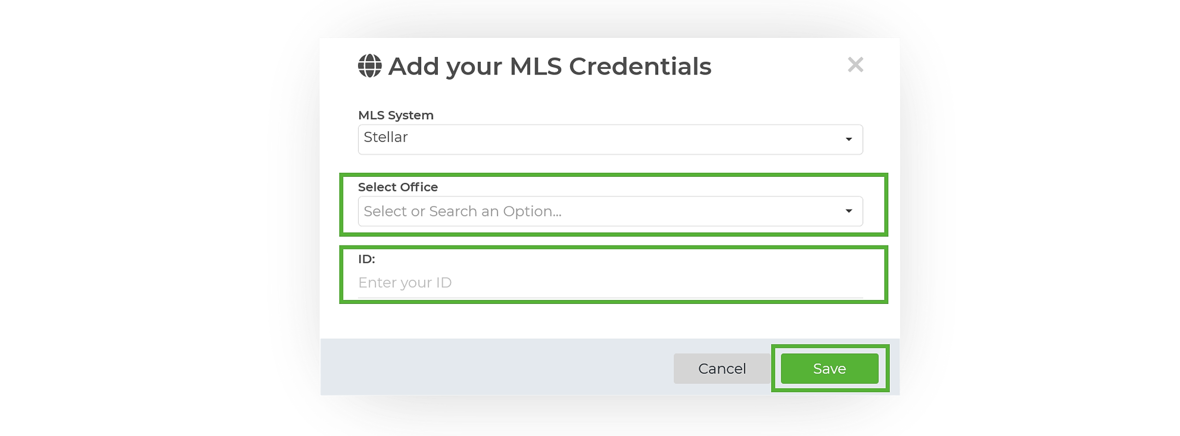This screenshot has width=1180, height=436.
Task: Cancel adding MLS credentials
Action: (721, 368)
